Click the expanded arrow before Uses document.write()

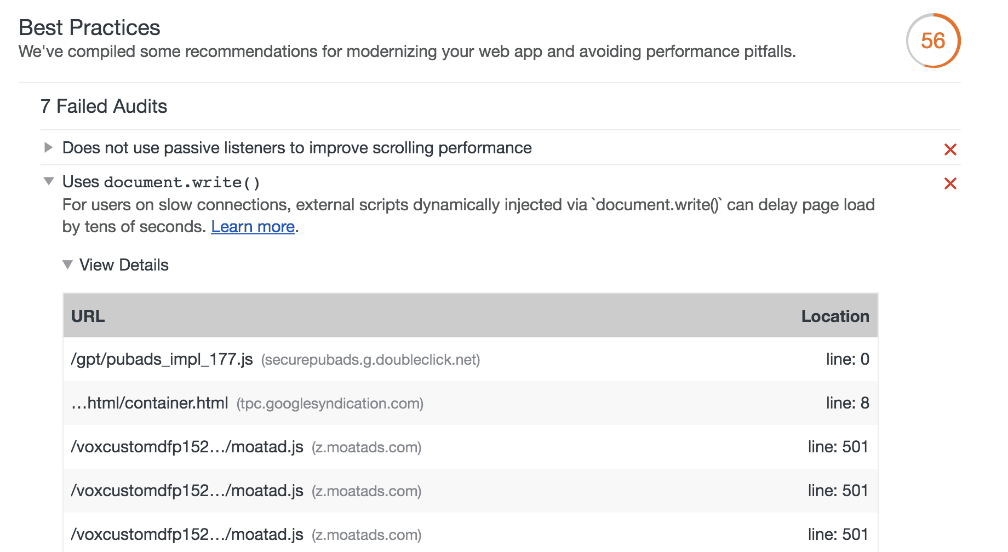point(48,181)
